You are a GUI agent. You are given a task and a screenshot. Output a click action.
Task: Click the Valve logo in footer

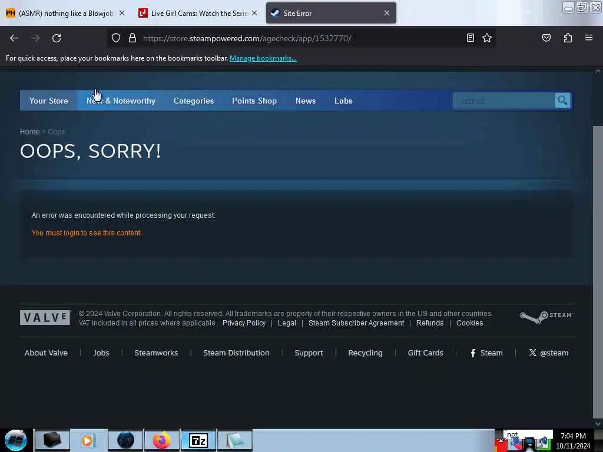[45, 317]
